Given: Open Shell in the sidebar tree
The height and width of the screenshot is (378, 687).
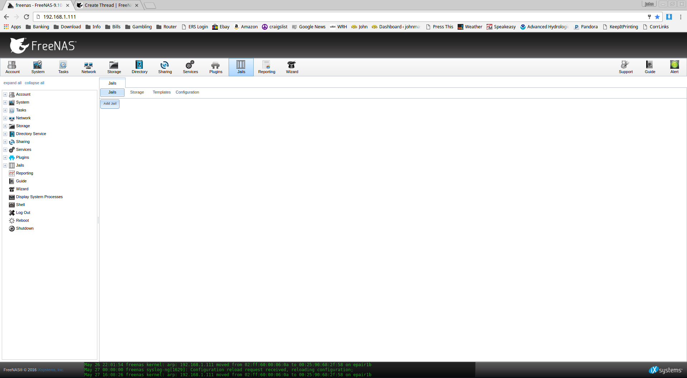Looking at the screenshot, I should 20,205.
